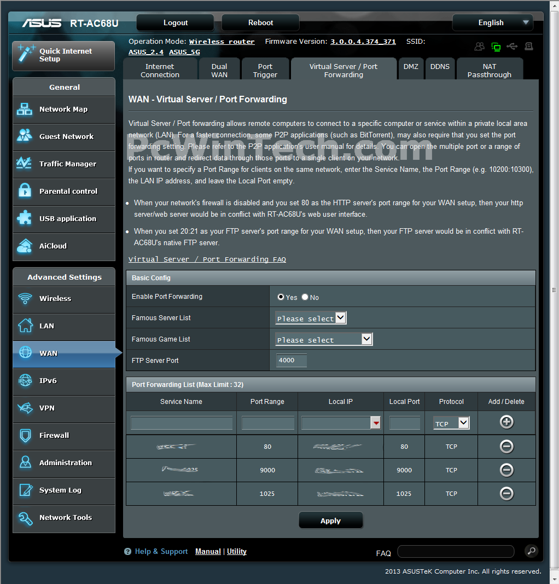The image size is (559, 584).
Task: Open Wireless wifi icon
Action: pyautogui.click(x=25, y=298)
